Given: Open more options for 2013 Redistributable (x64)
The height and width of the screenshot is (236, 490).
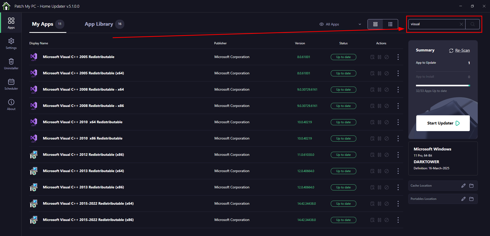Looking at the screenshot, I should pyautogui.click(x=398, y=171).
